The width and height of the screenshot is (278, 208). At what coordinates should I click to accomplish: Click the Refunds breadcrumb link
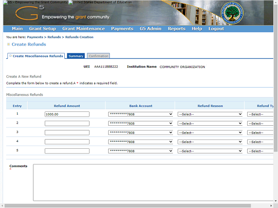[54, 37]
